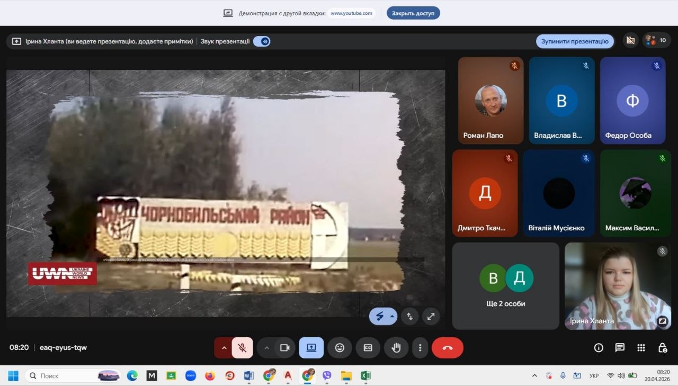678x386 pixels.
Task: Open the chat panel icon
Action: pyautogui.click(x=620, y=348)
